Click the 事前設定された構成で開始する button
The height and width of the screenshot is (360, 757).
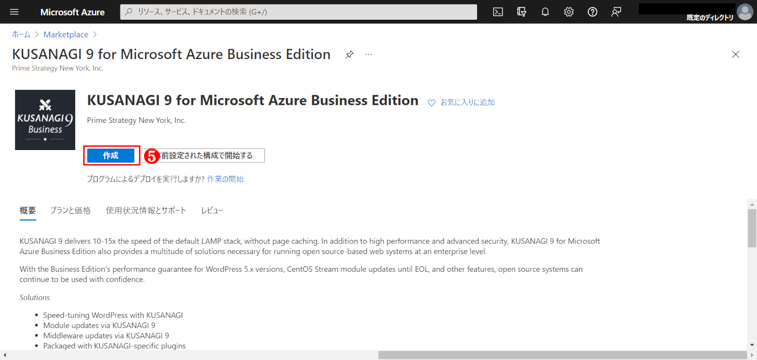204,155
